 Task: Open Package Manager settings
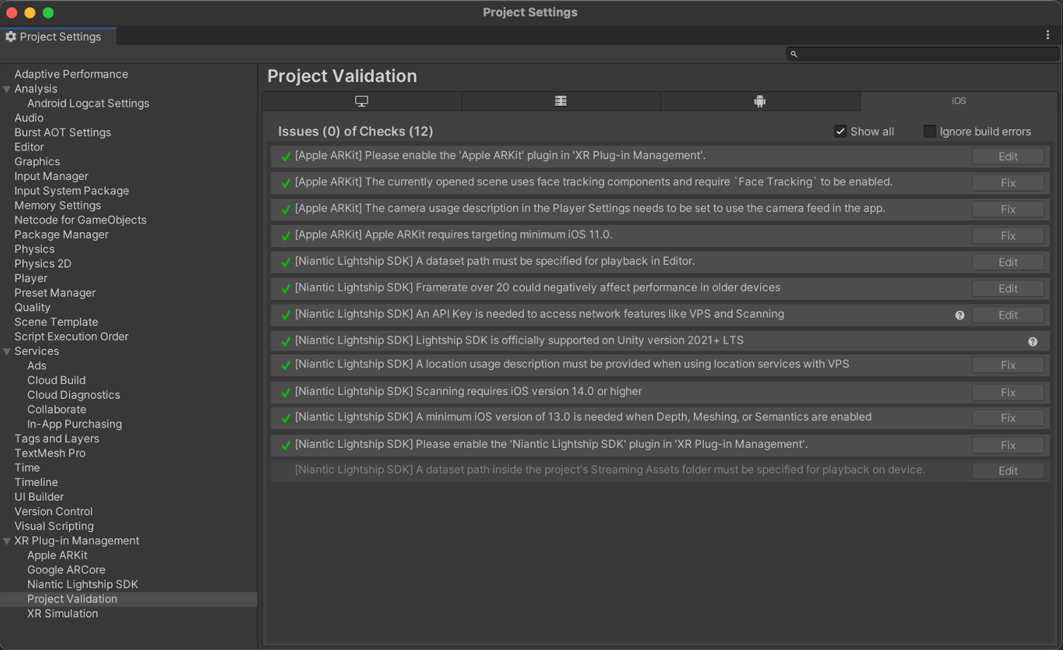coord(61,234)
